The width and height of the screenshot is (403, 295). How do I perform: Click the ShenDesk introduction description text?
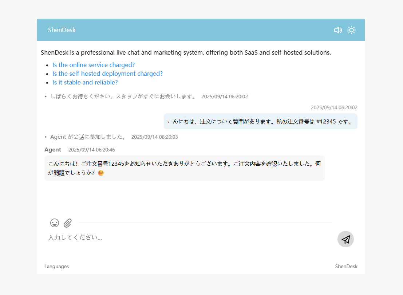(186, 52)
